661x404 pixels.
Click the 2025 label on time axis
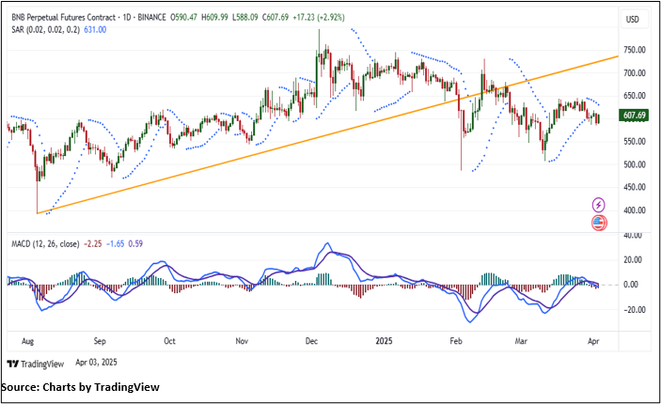coord(384,341)
